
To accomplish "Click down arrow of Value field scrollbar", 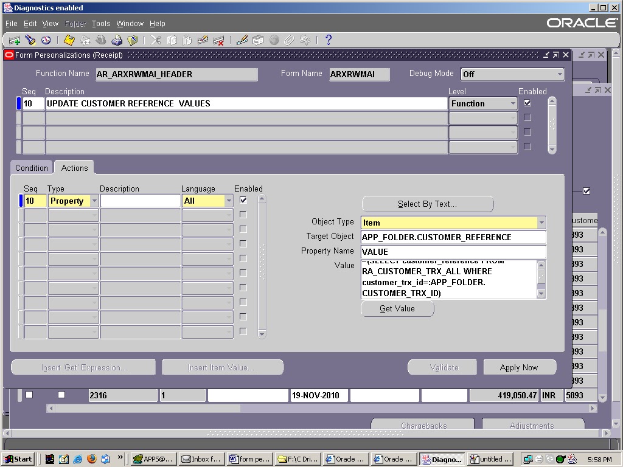I will click(541, 294).
